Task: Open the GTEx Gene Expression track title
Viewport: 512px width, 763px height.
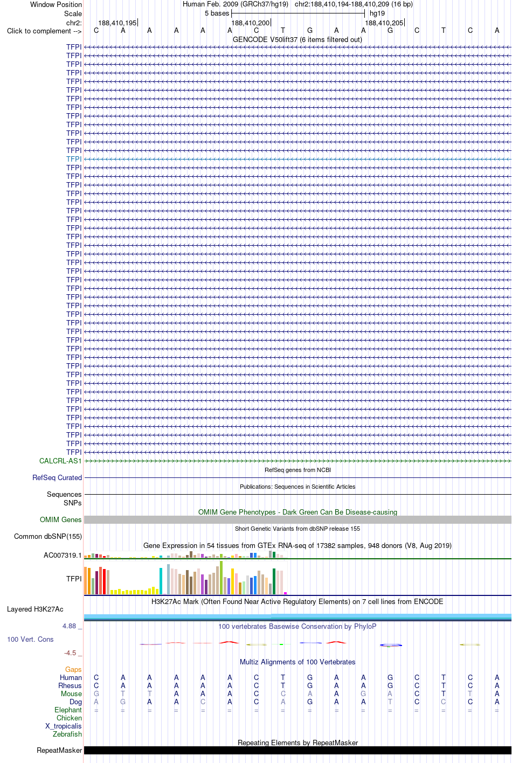Action: pyautogui.click(x=297, y=545)
